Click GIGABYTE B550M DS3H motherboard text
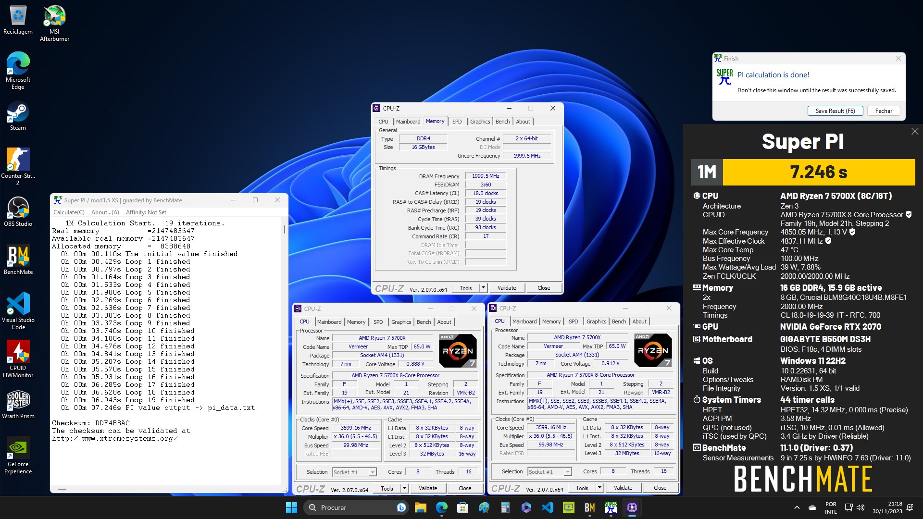 [x=825, y=339]
